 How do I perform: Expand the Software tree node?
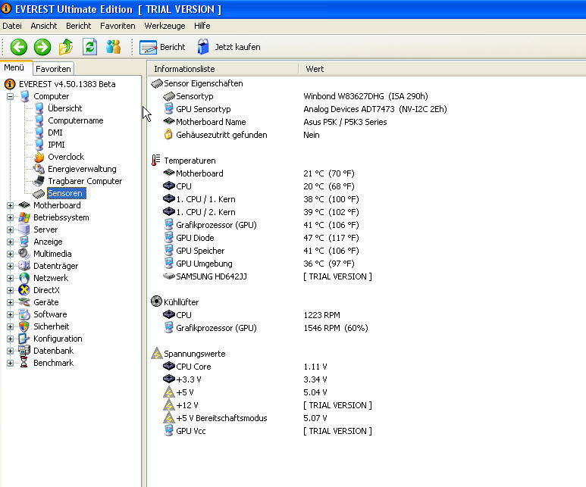11,314
